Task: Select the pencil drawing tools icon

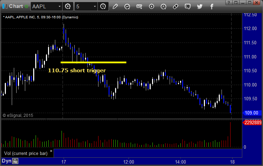Action: pos(115,7)
